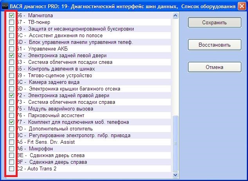
Task: Click the scrollbar down arrow
Action: click(x=176, y=175)
